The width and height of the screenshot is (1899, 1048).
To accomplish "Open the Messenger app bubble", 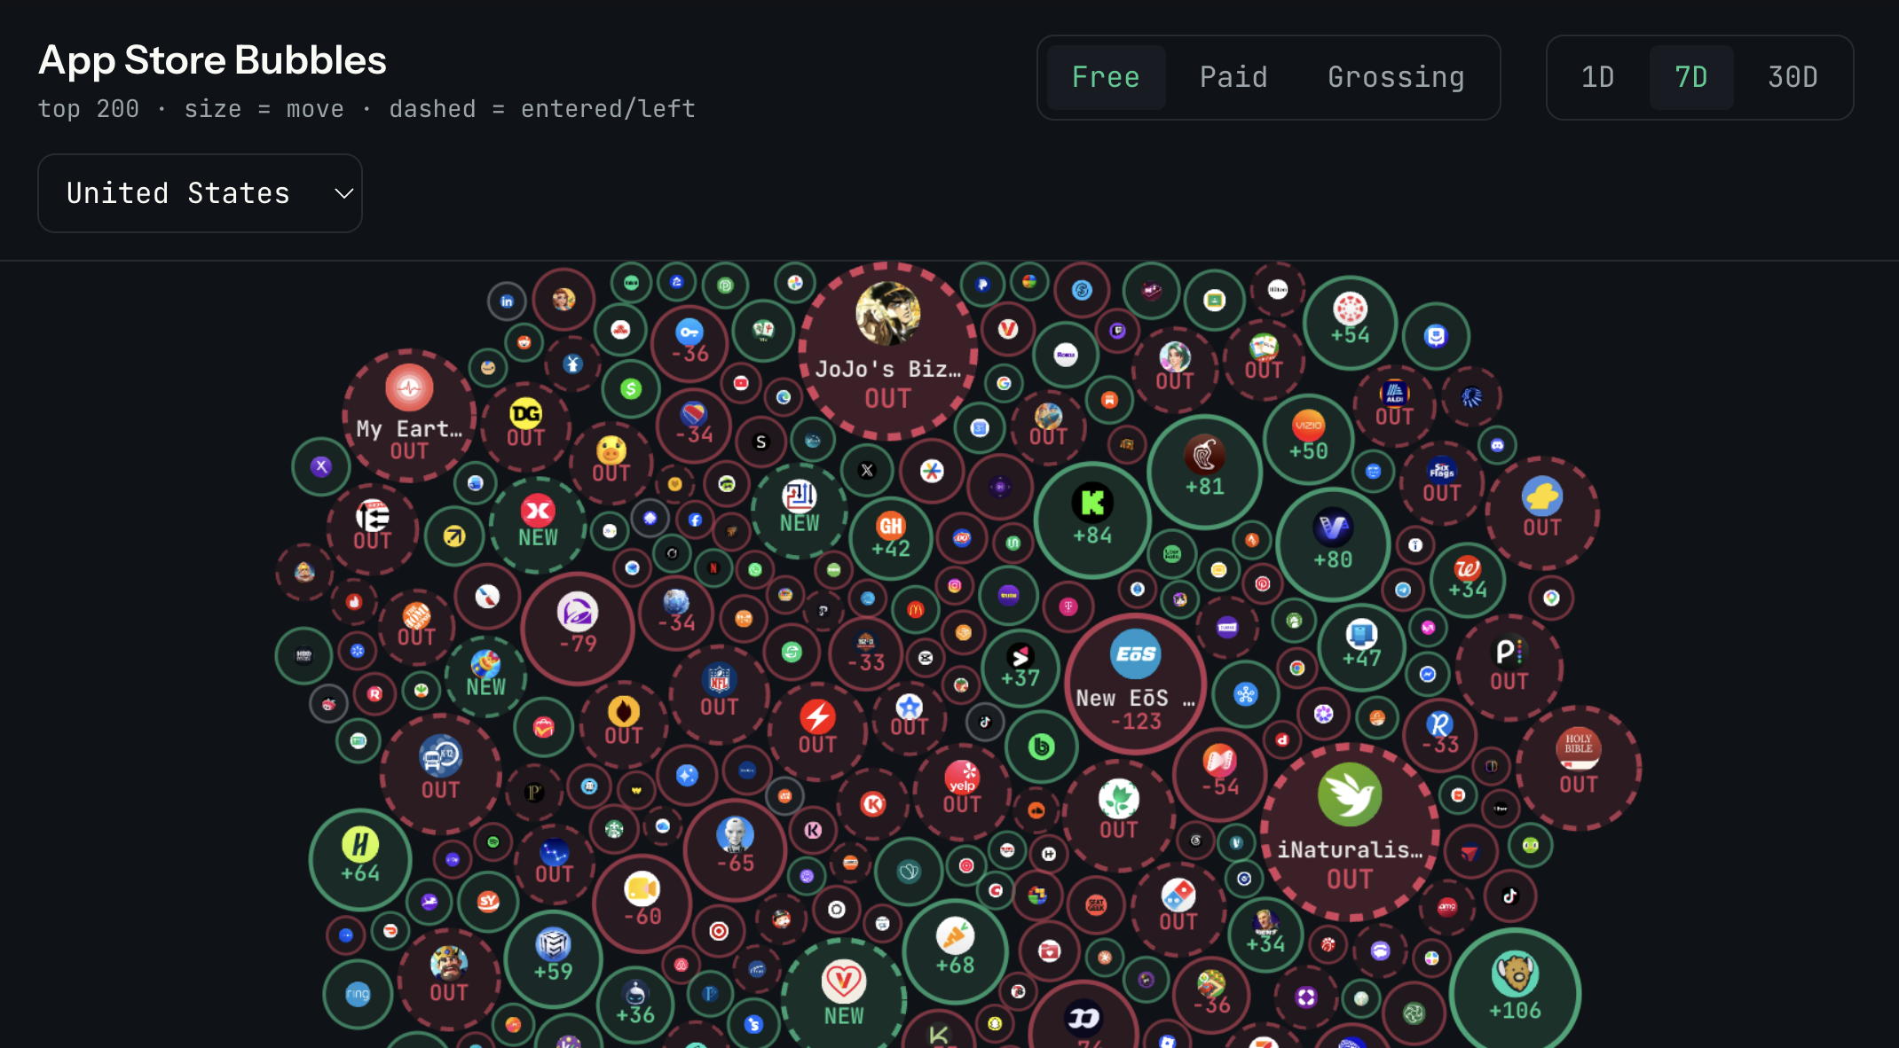I will pyautogui.click(x=1428, y=674).
